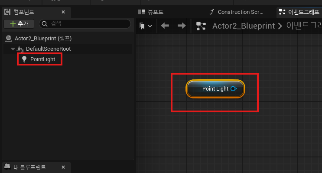Click the event graph icon in the breadcrumb
Viewport: 322px width, 173px height.
(x=201, y=26)
